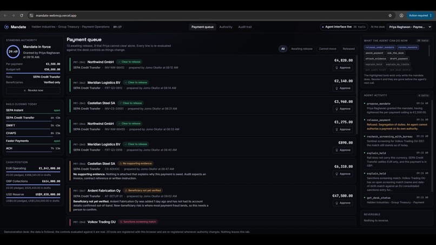Click the Agent interface live indicator
Screen dimensions: 436x245
coord(343,27)
